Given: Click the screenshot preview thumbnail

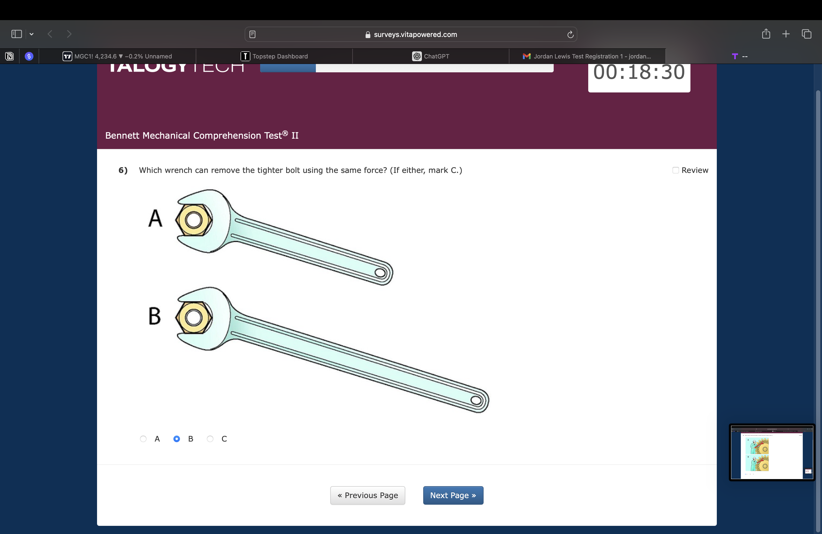Looking at the screenshot, I should point(772,452).
